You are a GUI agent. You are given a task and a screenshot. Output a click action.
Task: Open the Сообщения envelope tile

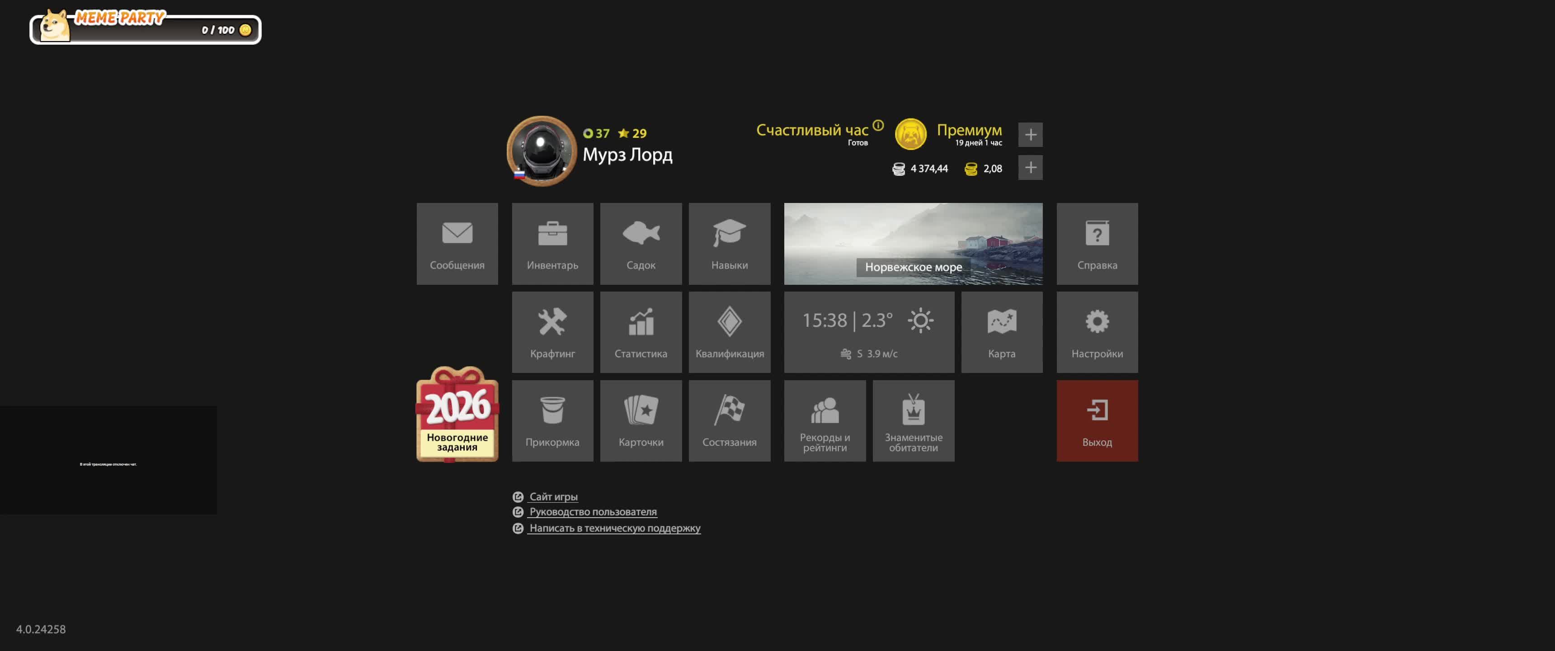tap(457, 243)
